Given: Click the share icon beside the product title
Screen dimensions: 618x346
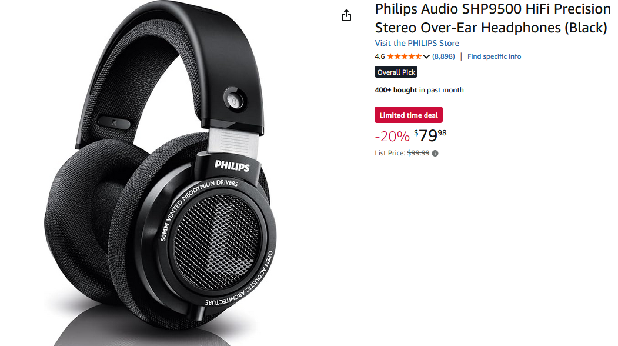Looking at the screenshot, I should (x=346, y=15).
